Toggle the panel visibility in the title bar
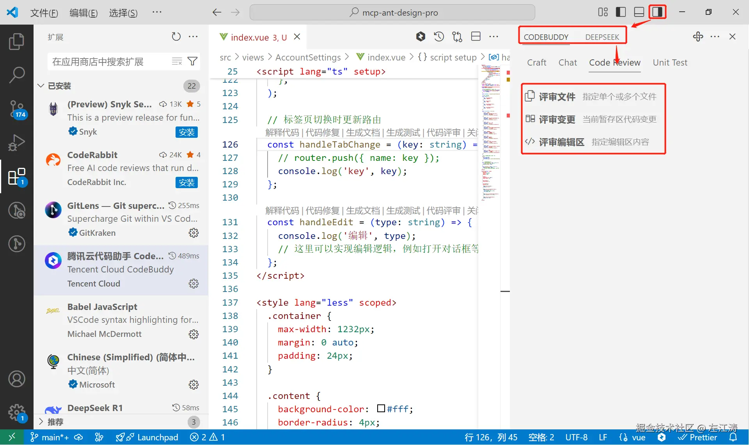Viewport: 749px width, 445px height. tap(639, 12)
